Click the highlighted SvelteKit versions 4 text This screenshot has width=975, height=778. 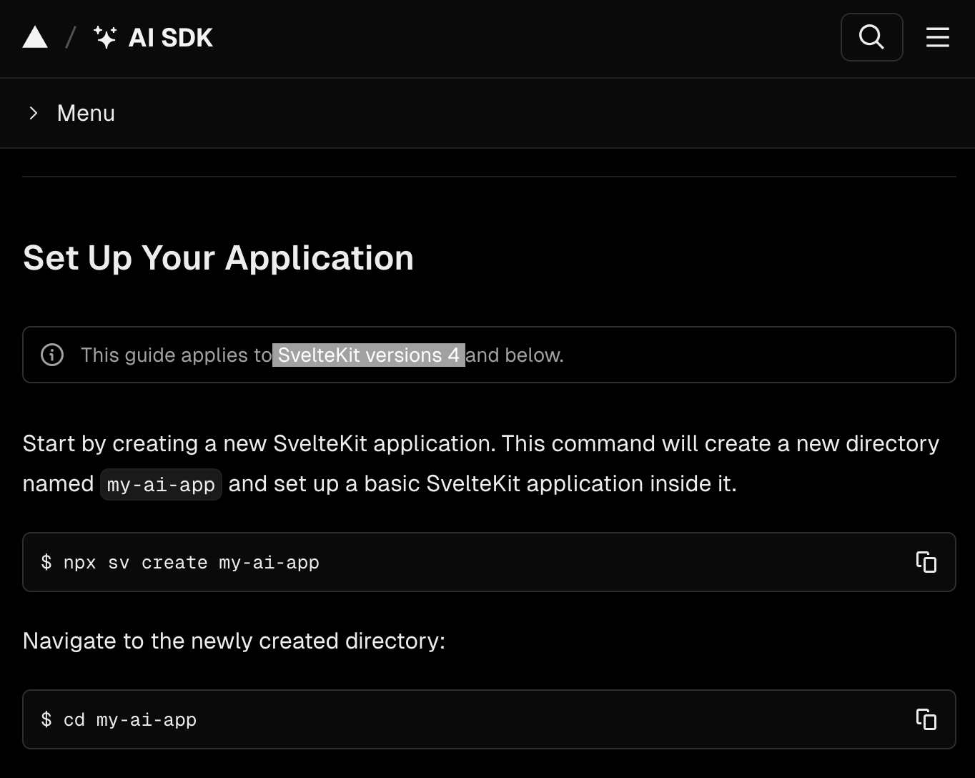(x=369, y=355)
